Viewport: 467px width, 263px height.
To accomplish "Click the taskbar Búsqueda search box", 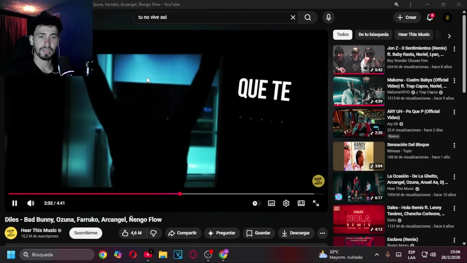I will pos(57,255).
